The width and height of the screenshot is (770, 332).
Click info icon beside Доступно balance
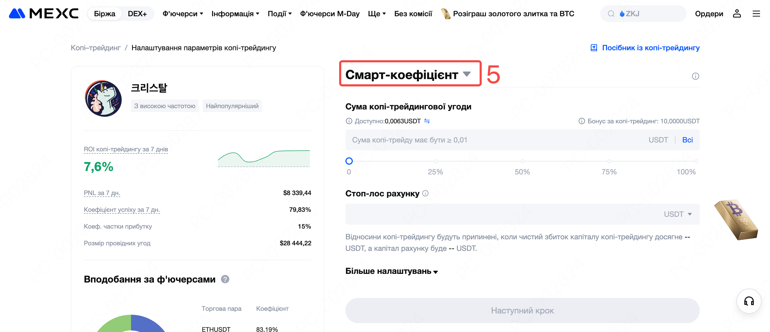pos(349,121)
